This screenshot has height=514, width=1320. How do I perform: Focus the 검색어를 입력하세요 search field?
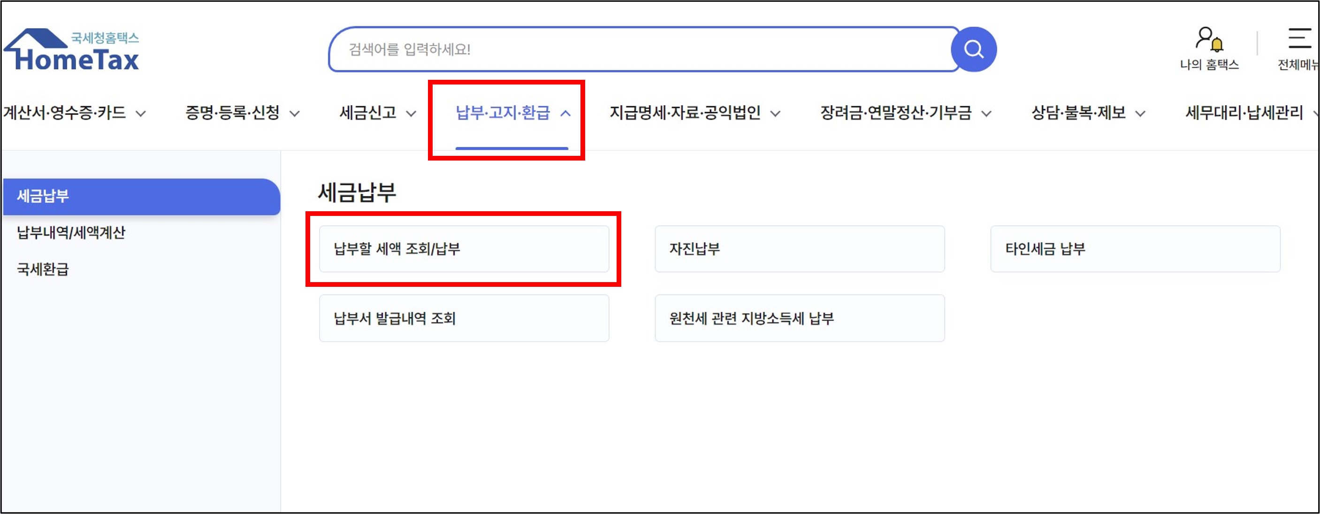tap(644, 49)
